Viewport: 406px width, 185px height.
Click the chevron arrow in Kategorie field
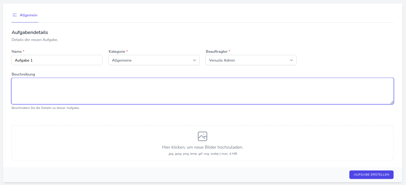pyautogui.click(x=195, y=60)
